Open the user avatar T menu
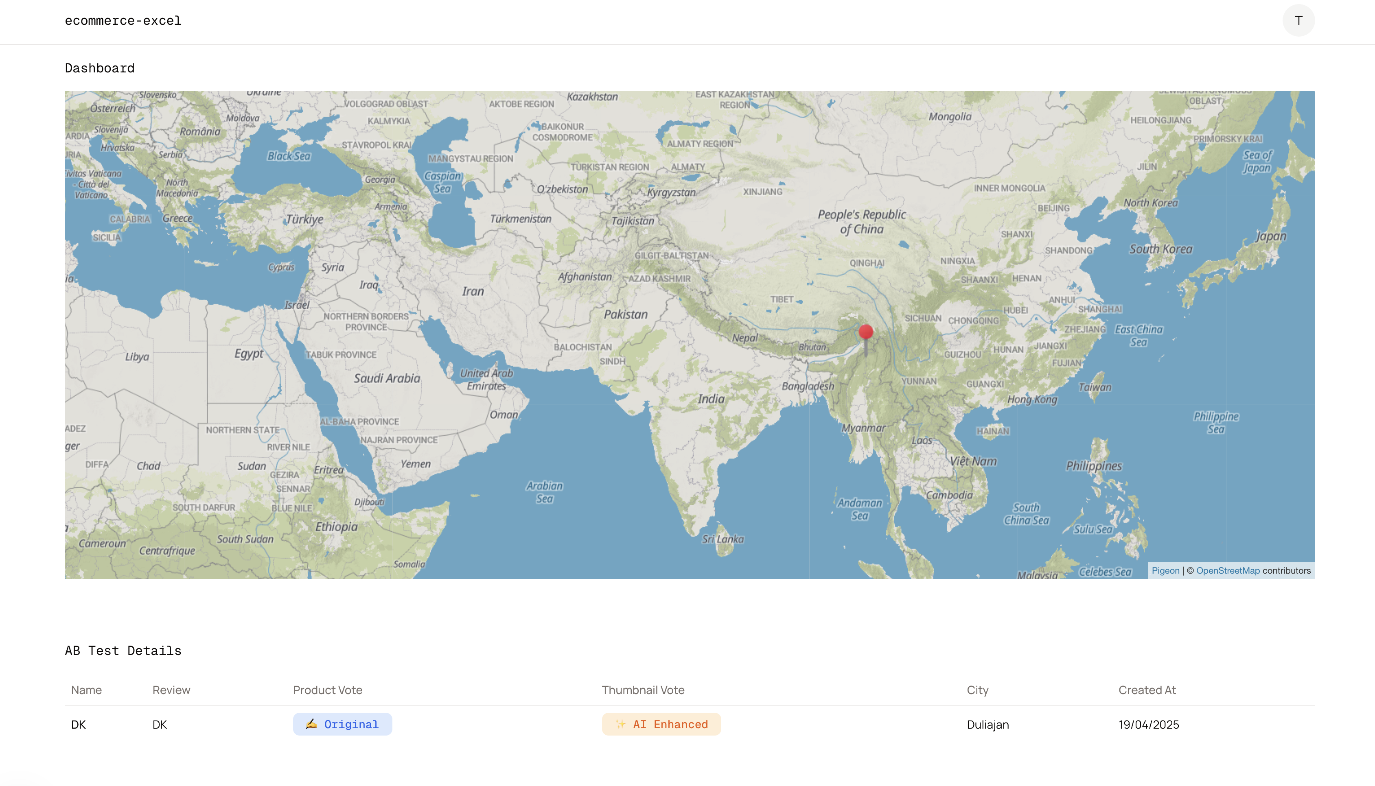The height and width of the screenshot is (786, 1375). coord(1298,20)
